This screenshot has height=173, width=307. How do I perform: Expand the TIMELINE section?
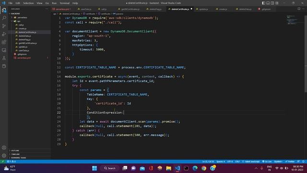coord(29,154)
